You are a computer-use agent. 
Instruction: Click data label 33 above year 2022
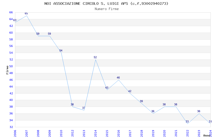tap(187, 121)
